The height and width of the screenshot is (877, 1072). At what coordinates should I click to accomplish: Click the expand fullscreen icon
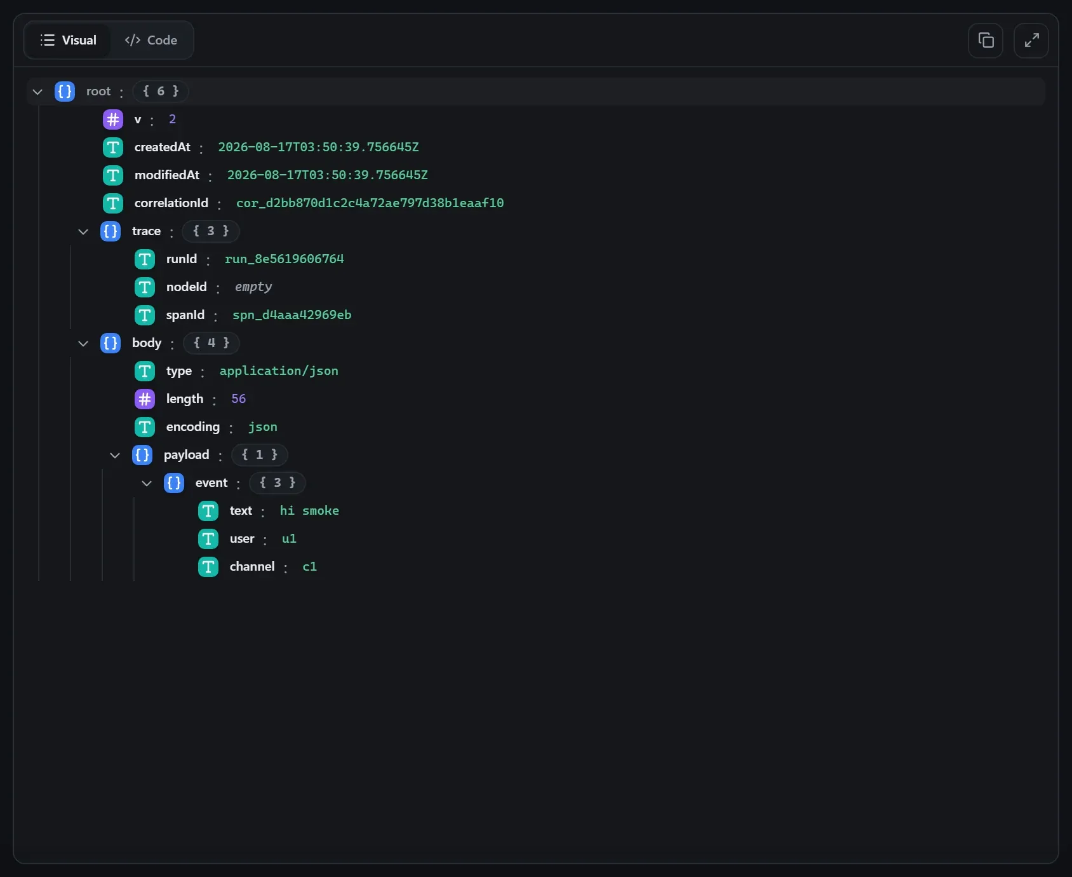[1031, 41]
